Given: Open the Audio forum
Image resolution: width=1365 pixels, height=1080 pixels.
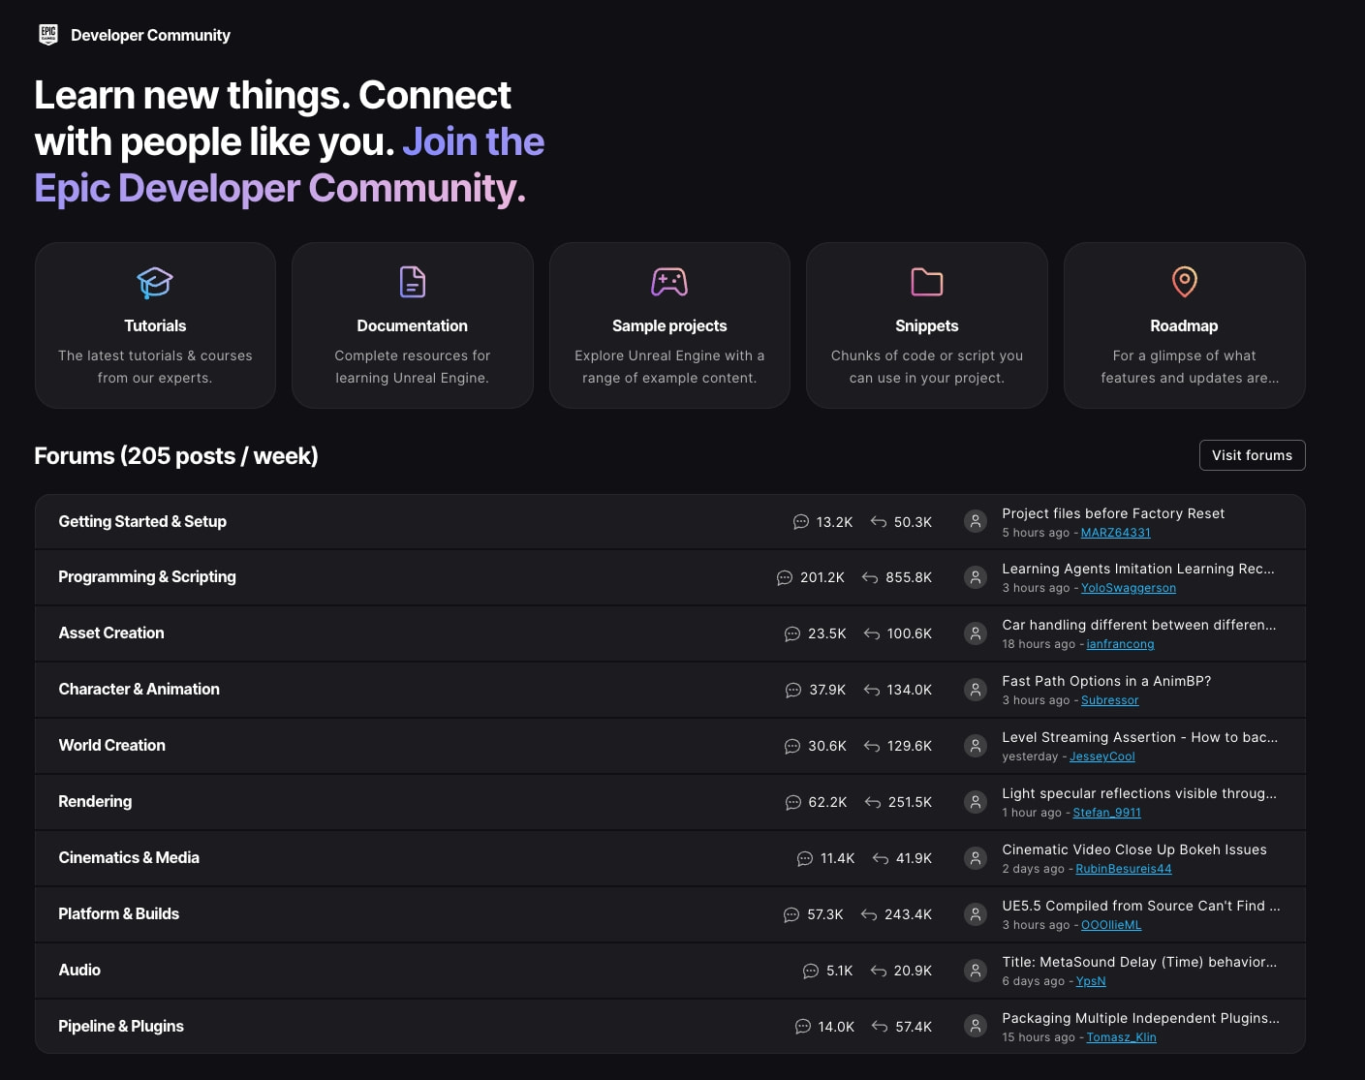Looking at the screenshot, I should 79,971.
